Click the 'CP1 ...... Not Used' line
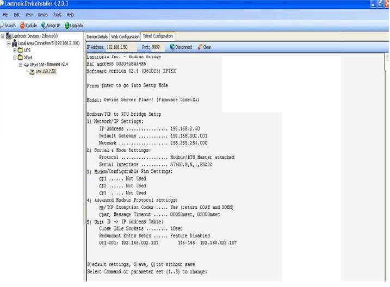The height and width of the screenshot is (287, 390). 122,179
